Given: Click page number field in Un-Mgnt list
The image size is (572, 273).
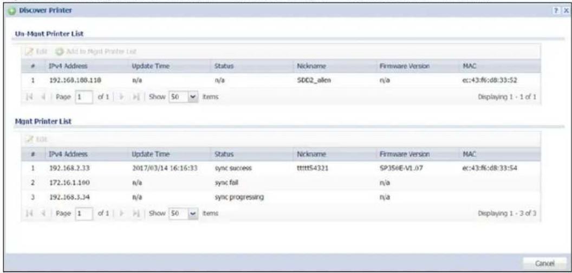Looking at the screenshot, I should tap(84, 97).
